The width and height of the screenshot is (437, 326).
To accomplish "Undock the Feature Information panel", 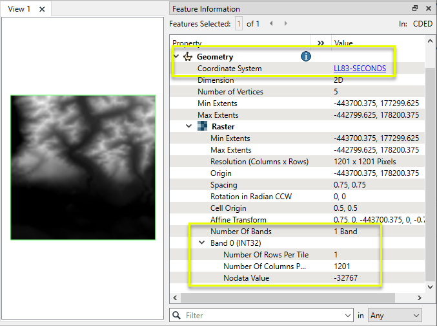I will 415,8.
